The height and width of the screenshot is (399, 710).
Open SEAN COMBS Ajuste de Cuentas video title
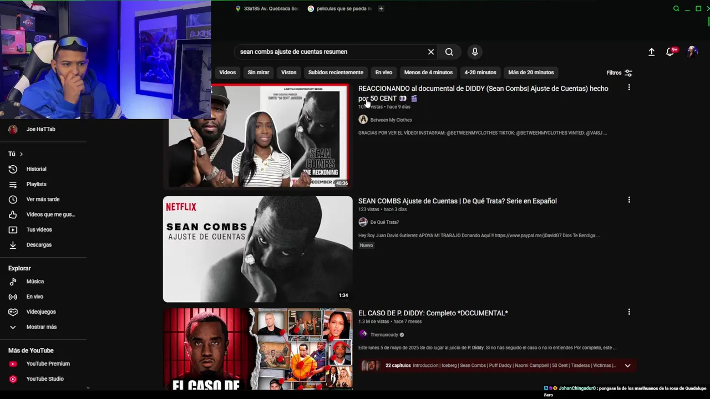(458, 201)
